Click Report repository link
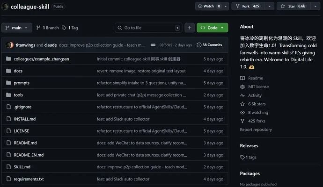 [256, 129]
